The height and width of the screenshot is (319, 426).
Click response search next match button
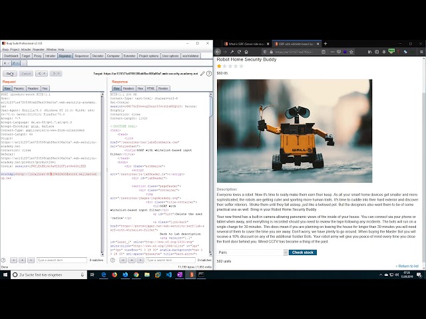click(140, 260)
